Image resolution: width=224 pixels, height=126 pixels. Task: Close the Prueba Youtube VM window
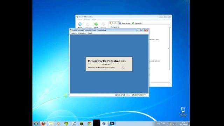coord(146,30)
